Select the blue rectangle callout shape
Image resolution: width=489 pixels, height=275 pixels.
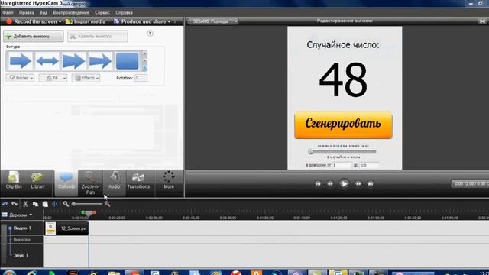[128, 61]
